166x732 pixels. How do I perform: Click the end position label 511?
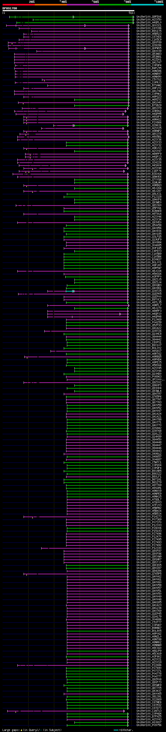(x=131, y=13)
